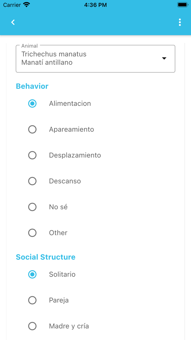
Task: Choose Apareamiento behavior option
Action: coord(32,129)
